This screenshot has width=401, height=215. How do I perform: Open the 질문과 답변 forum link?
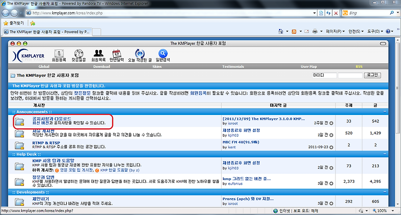coord(43,177)
